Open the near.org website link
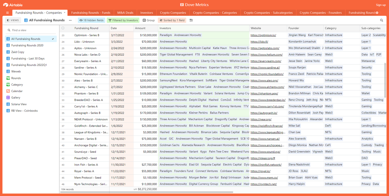389x196 pixels. [261, 119]
